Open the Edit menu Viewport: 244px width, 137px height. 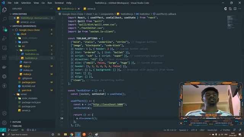[x=16, y=3]
